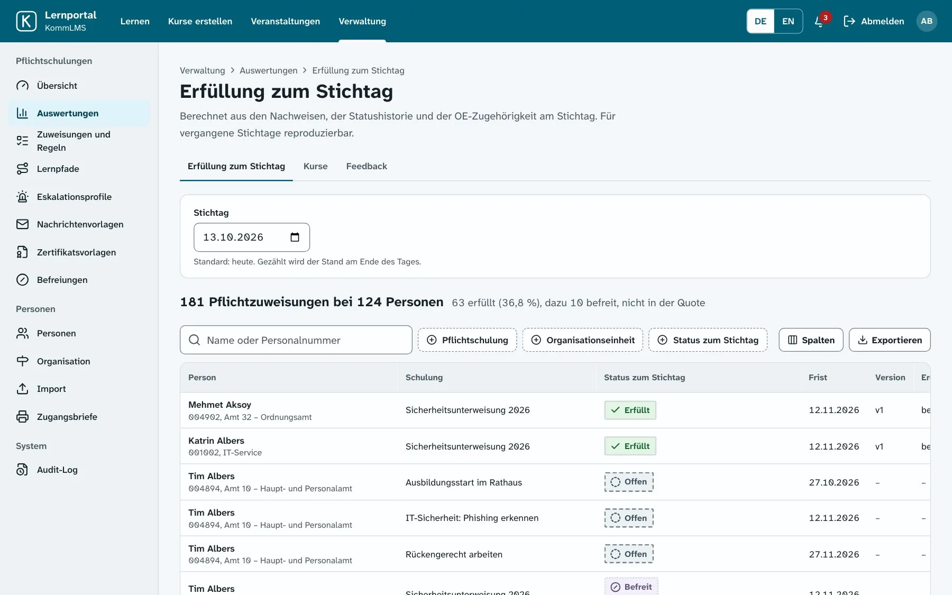
Task: Click Katrin Albers in the table
Action: point(216,441)
